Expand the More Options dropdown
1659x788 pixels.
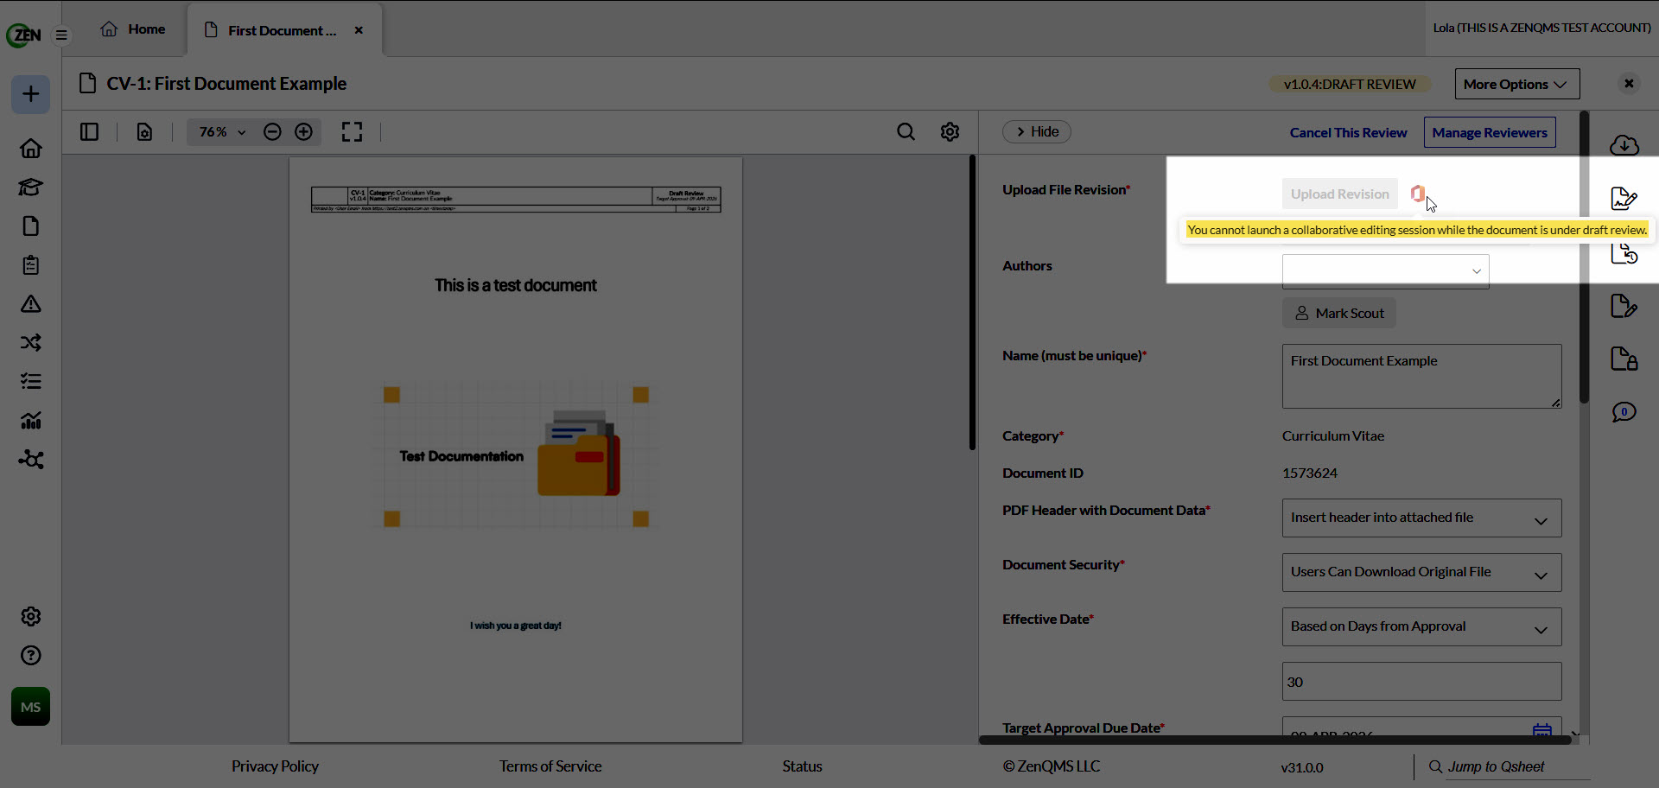[1516, 84]
